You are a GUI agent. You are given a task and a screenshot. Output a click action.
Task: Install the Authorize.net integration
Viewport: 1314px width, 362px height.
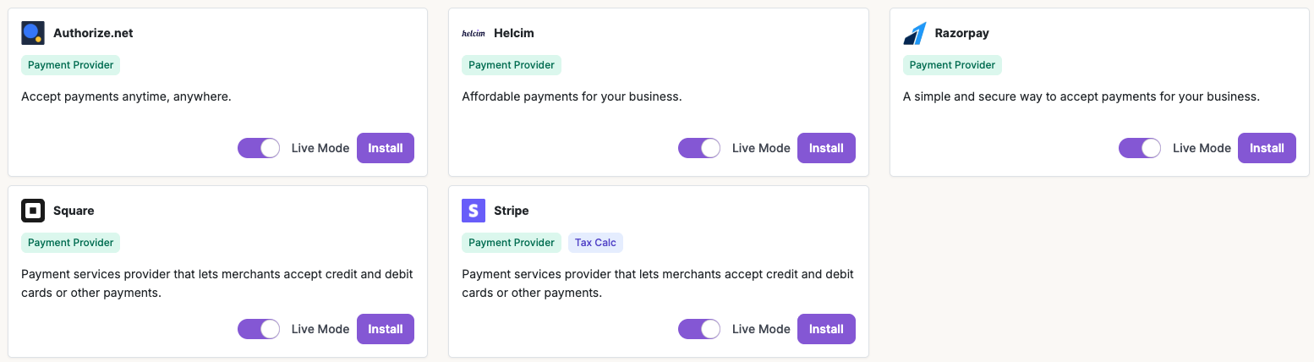(x=386, y=148)
